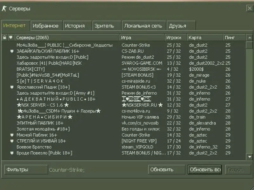Image resolution: width=254 pixels, height=190 pixels.
Task: Switch to the История tab
Action: pos(77,26)
